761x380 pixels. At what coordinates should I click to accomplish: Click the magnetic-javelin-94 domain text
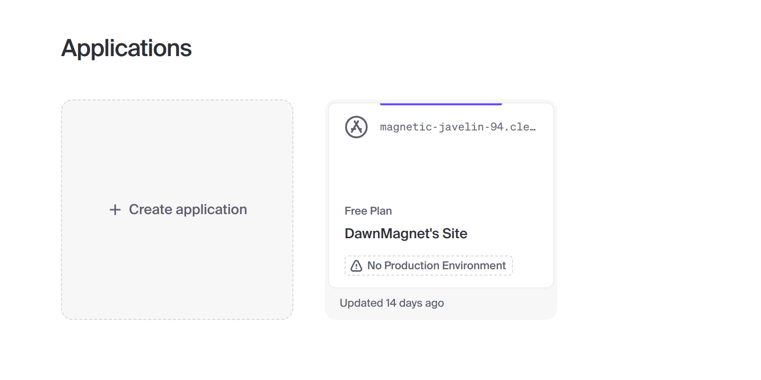coord(458,127)
